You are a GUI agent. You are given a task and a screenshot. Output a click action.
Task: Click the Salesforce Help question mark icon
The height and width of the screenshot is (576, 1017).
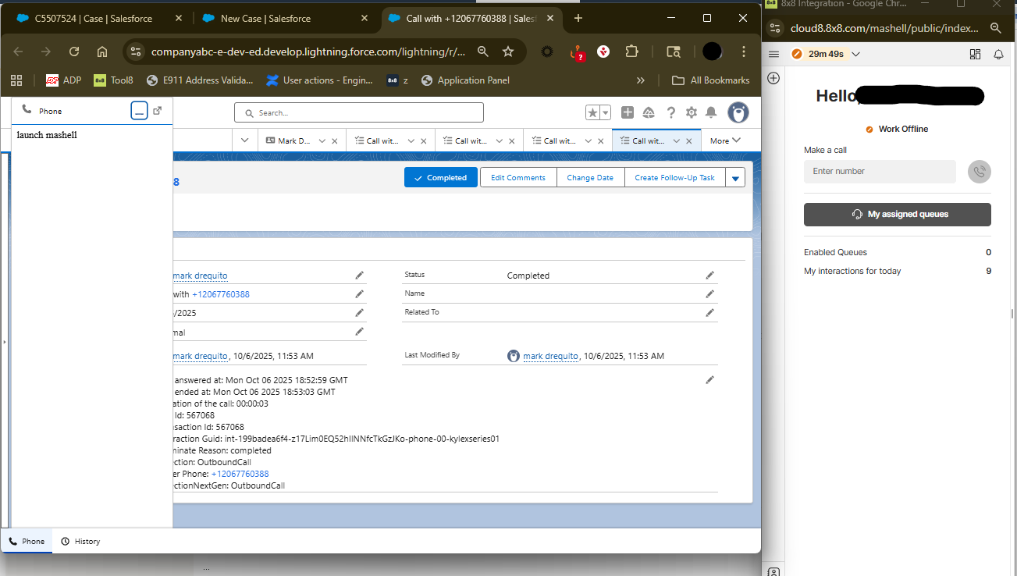point(670,113)
